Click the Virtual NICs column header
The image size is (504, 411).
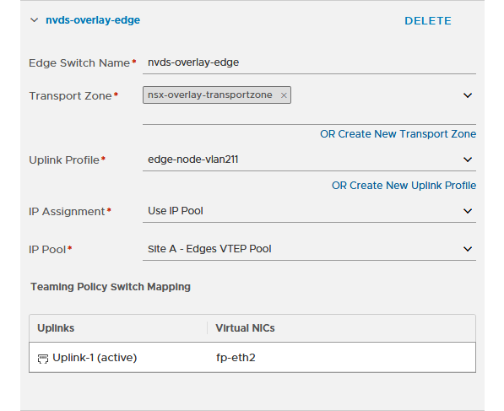pyautogui.click(x=245, y=328)
